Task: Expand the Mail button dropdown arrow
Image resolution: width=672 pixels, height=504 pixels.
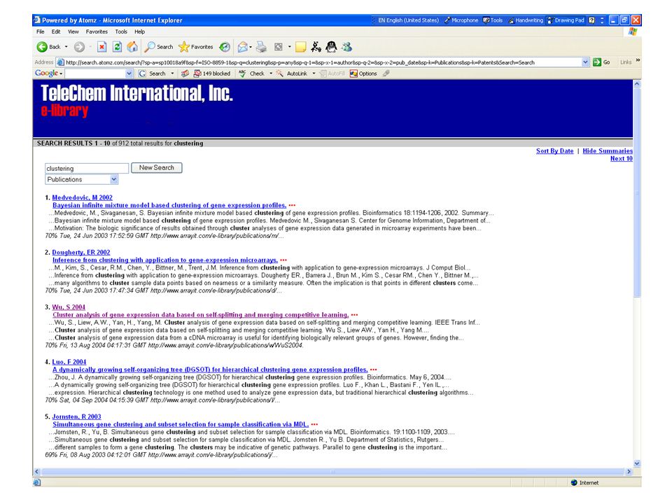Action: tap(251, 47)
